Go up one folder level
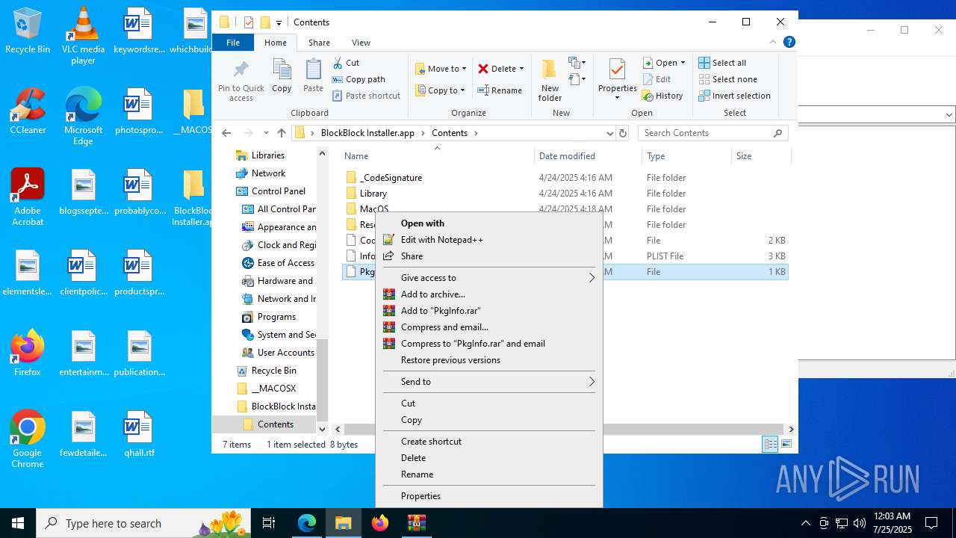This screenshot has height=538, width=956. (282, 133)
